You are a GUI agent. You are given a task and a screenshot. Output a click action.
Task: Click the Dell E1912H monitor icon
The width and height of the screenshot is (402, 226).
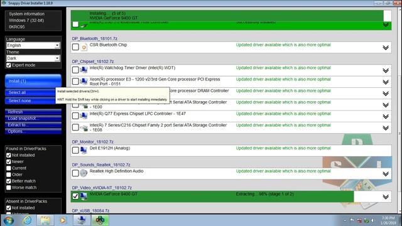[84, 151]
